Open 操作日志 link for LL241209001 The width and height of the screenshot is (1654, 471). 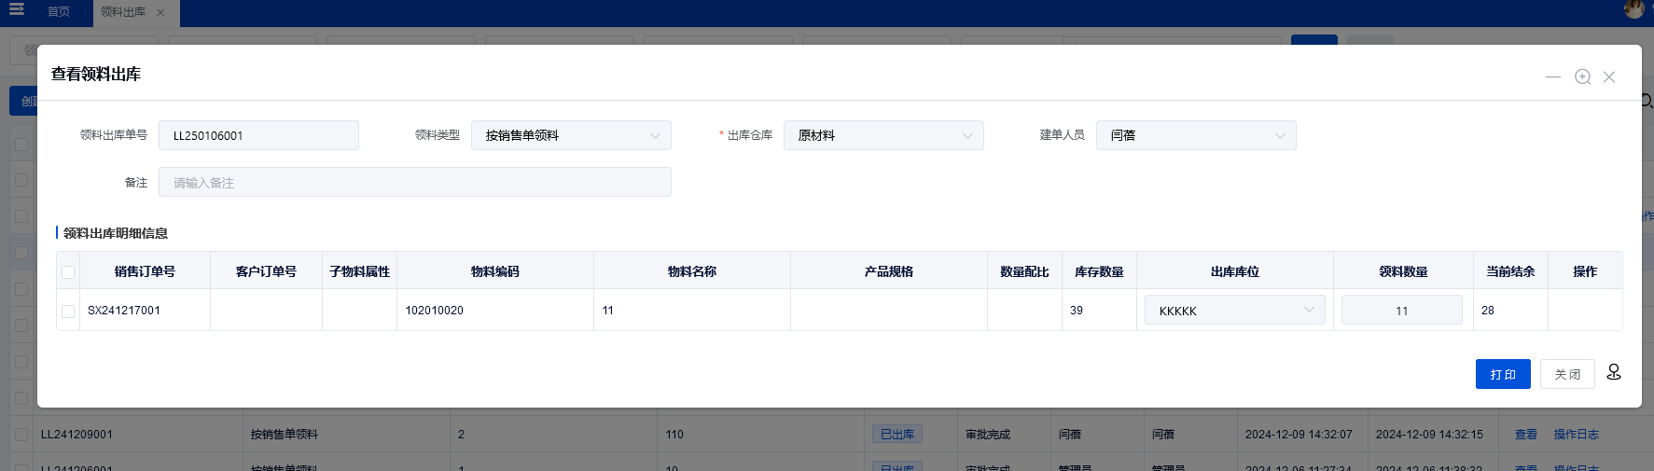pyautogui.click(x=1576, y=435)
